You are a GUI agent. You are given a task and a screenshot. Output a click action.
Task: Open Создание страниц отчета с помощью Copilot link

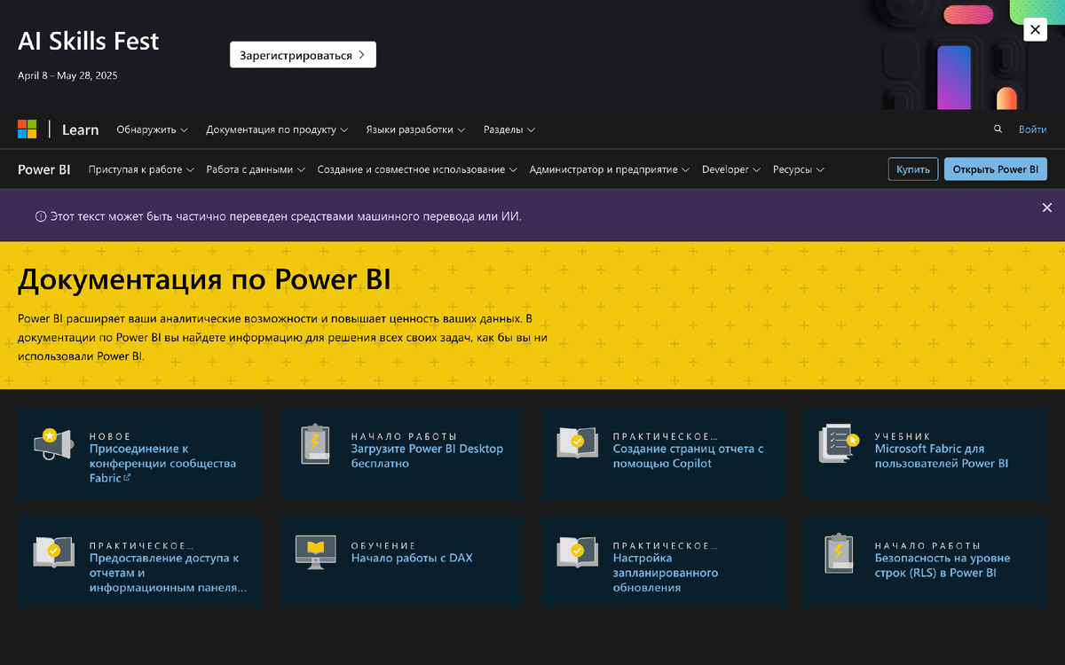tap(688, 456)
